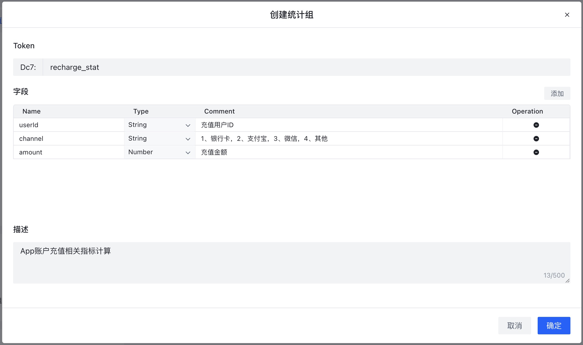The width and height of the screenshot is (583, 345).
Task: Click the 添加 button to add field
Action: click(557, 94)
